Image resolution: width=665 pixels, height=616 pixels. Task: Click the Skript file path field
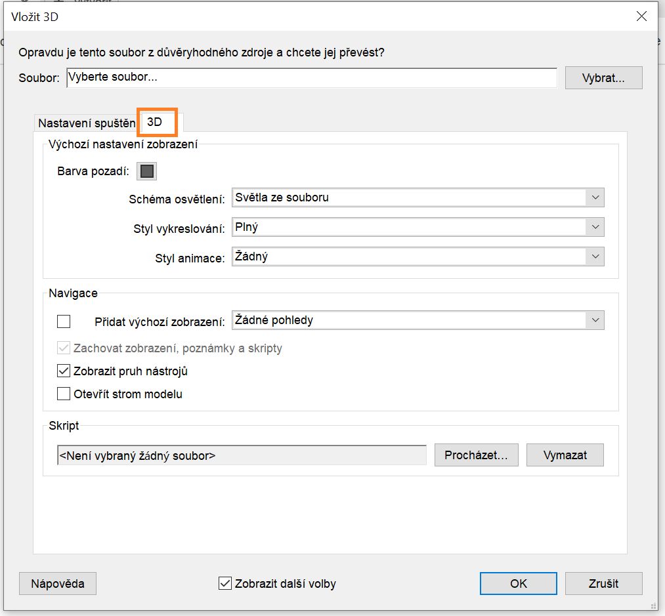click(240, 454)
